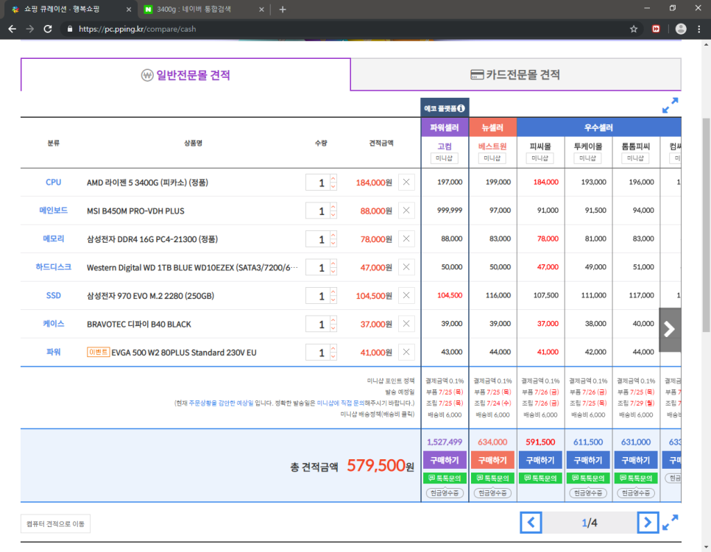711x552 pixels.
Task: Open the Chrome profile avatar menu
Action: pyautogui.click(x=681, y=29)
